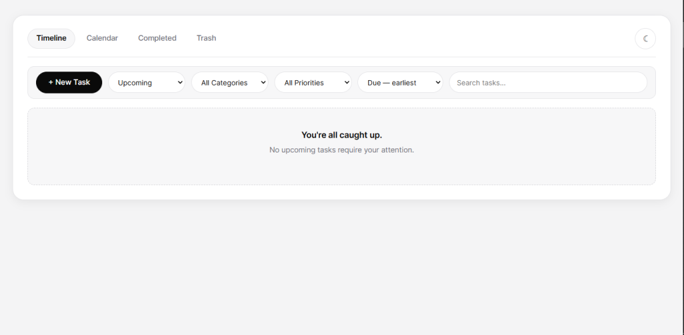
Task: Open the Calendar tab
Action: pos(102,38)
